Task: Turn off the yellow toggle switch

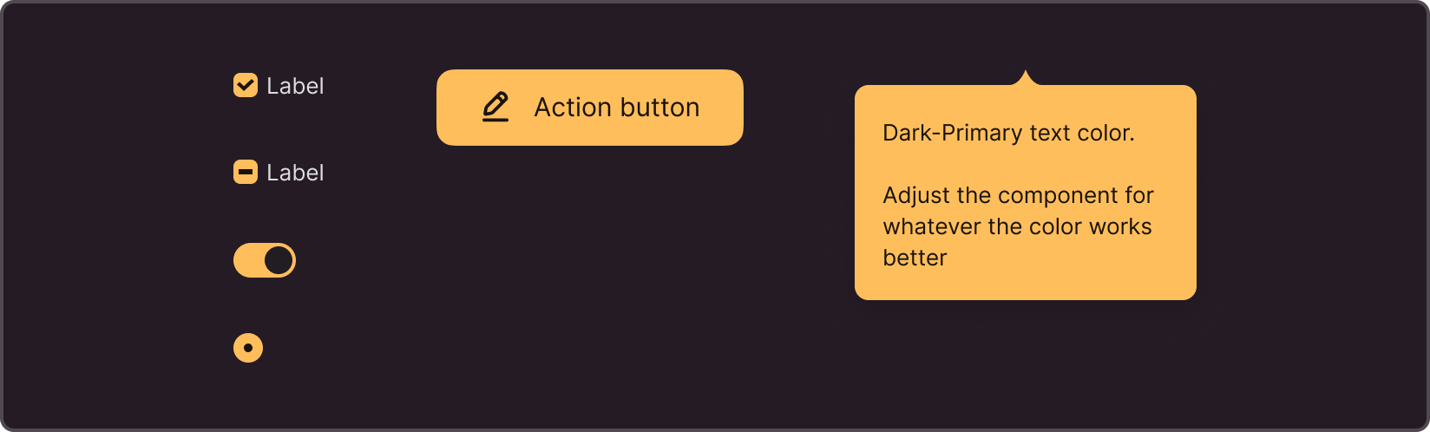Action: tap(265, 260)
